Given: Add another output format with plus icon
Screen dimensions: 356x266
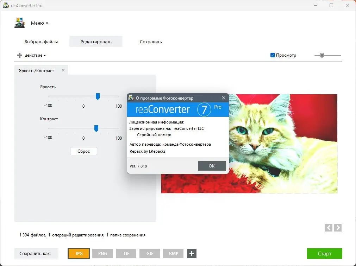Looking at the screenshot, I should 192,254.
